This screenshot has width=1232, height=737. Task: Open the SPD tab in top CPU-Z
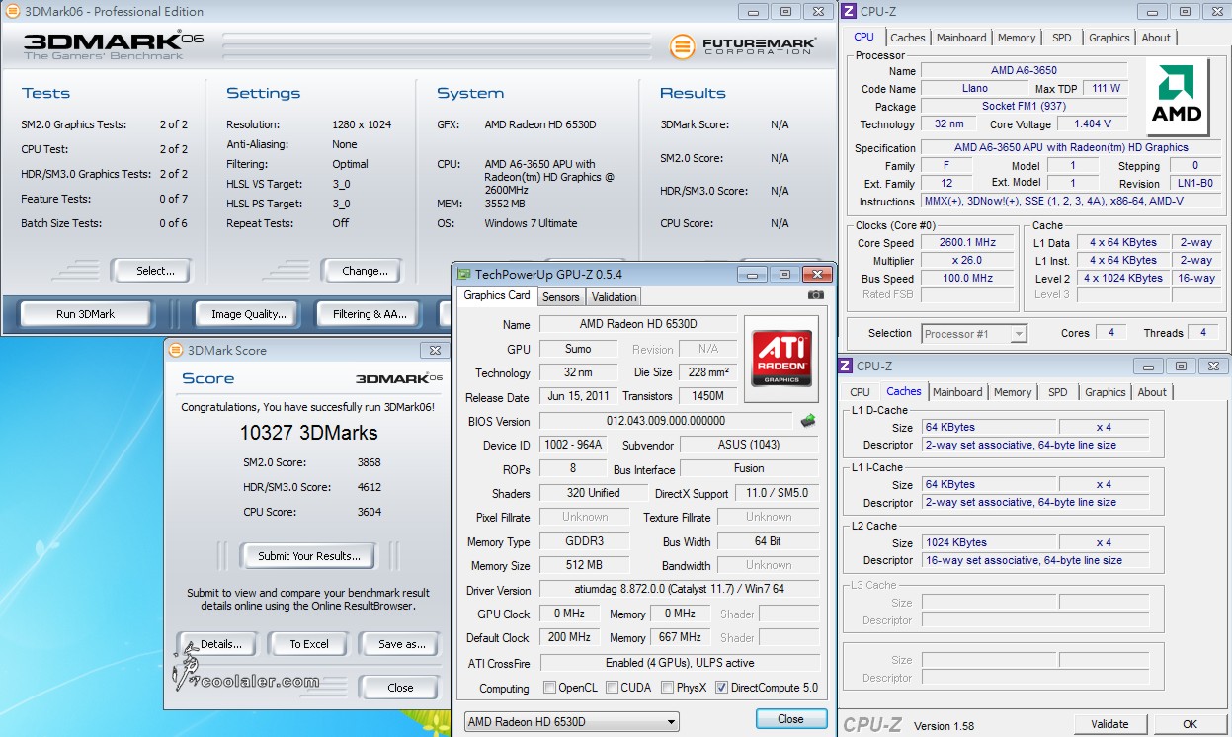point(1062,38)
